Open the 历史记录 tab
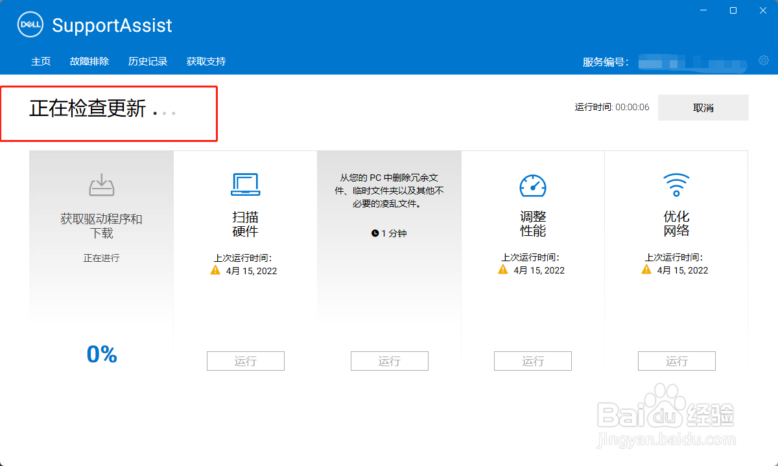This screenshot has width=778, height=466. click(x=148, y=62)
